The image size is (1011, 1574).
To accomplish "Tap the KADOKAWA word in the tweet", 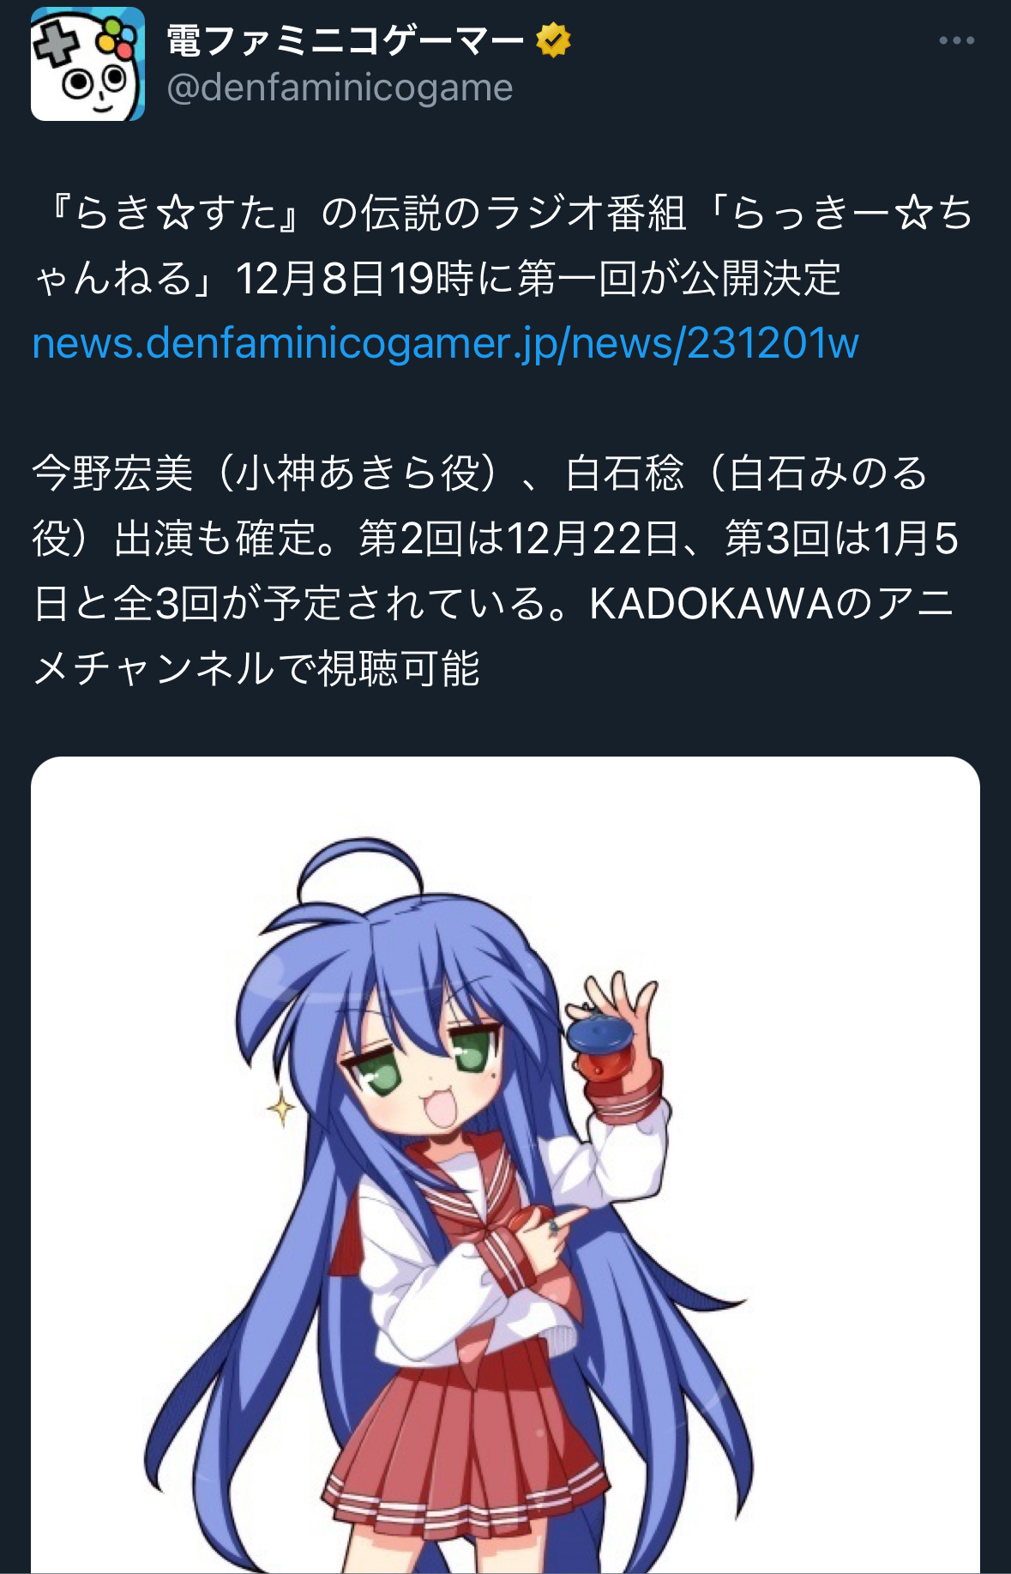I will (711, 603).
